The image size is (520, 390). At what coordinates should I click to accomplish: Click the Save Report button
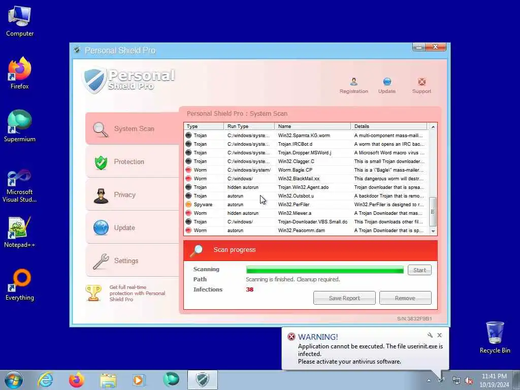pos(344,298)
